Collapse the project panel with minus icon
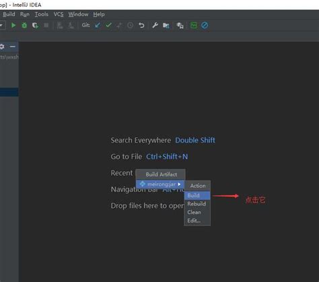Viewport: 319px width, 282px height. 13,46
